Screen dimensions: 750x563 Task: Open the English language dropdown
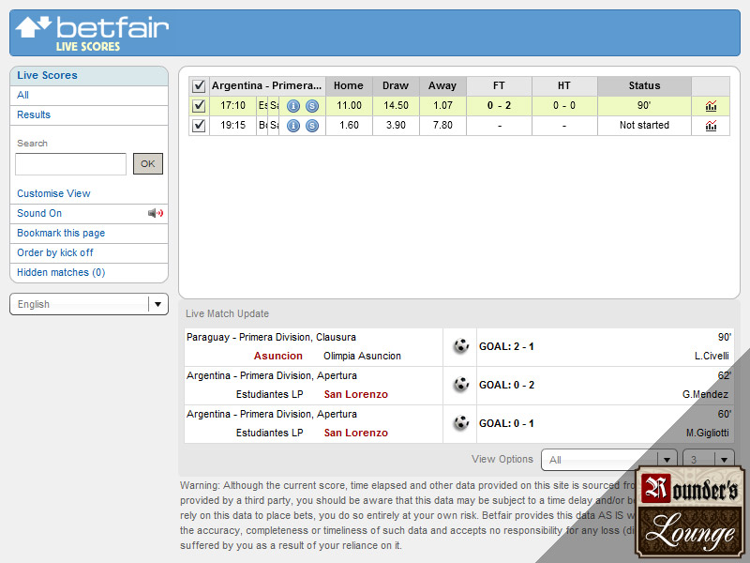tap(89, 304)
